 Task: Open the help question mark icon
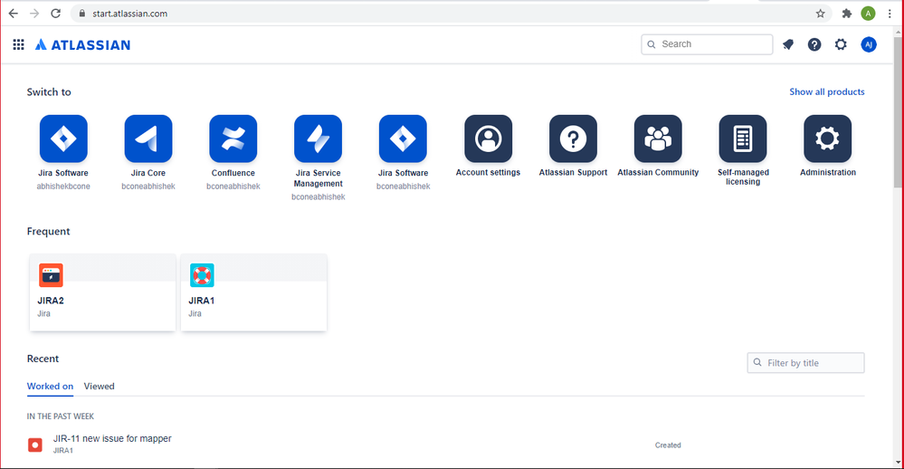click(814, 44)
